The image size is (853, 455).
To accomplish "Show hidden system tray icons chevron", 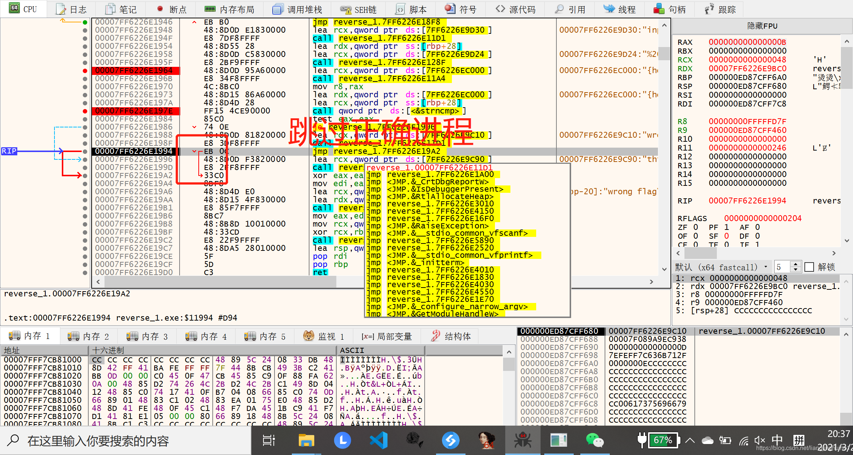I will pos(690,440).
